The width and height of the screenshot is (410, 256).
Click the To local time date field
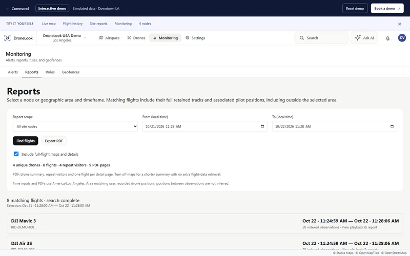point(335,126)
